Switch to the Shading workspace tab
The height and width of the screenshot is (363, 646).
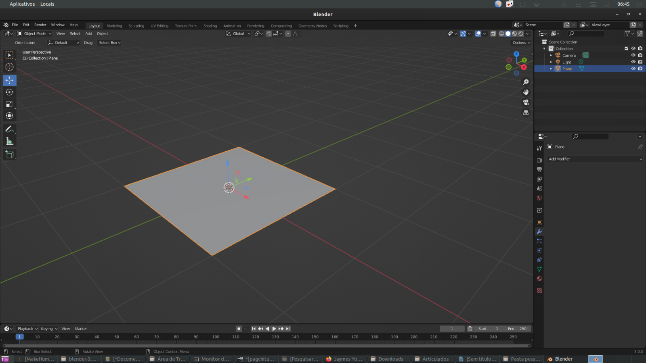210,26
